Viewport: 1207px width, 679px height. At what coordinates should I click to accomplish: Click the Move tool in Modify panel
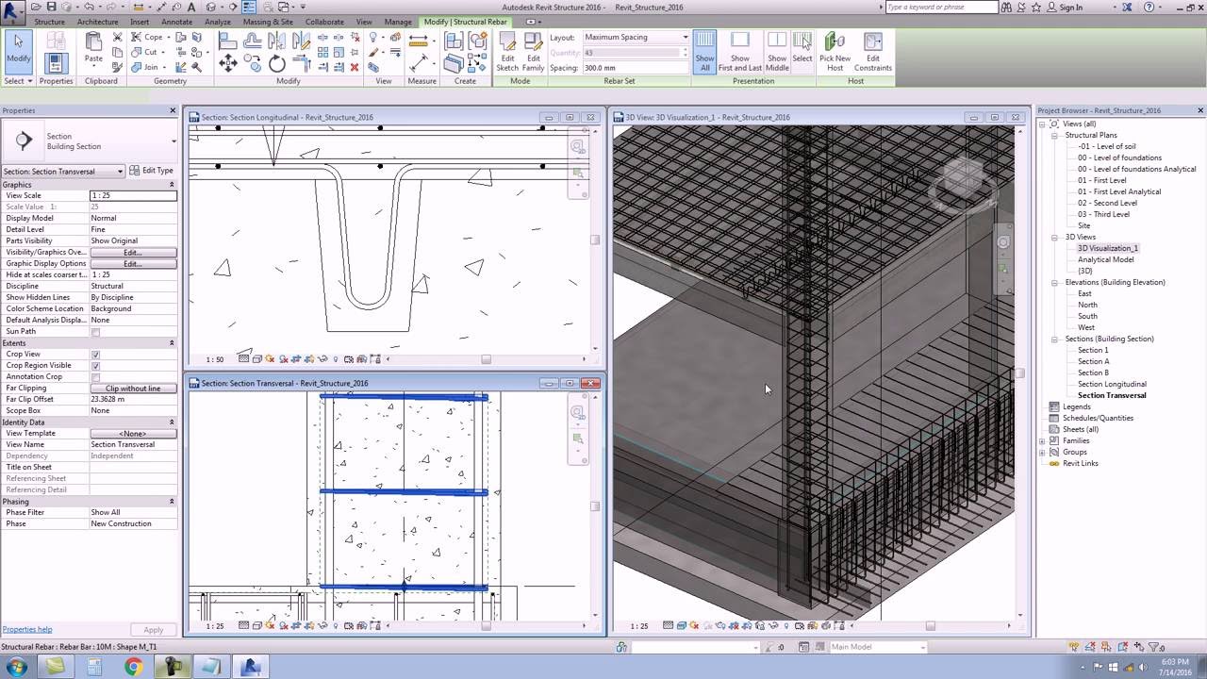click(228, 63)
